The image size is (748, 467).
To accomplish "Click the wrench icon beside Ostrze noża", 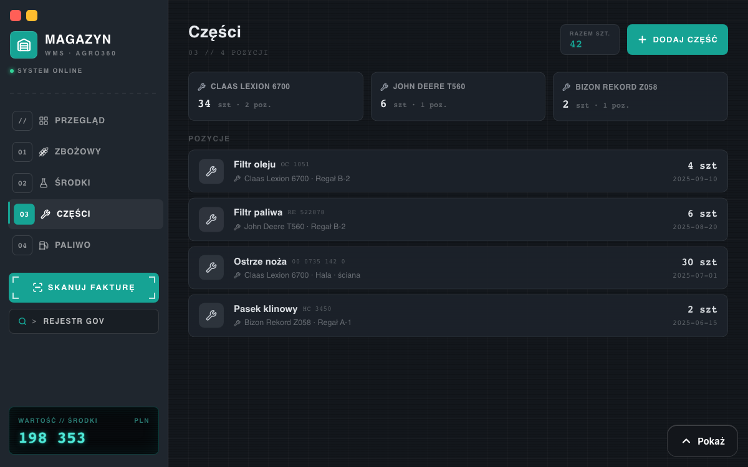I will 211,267.
